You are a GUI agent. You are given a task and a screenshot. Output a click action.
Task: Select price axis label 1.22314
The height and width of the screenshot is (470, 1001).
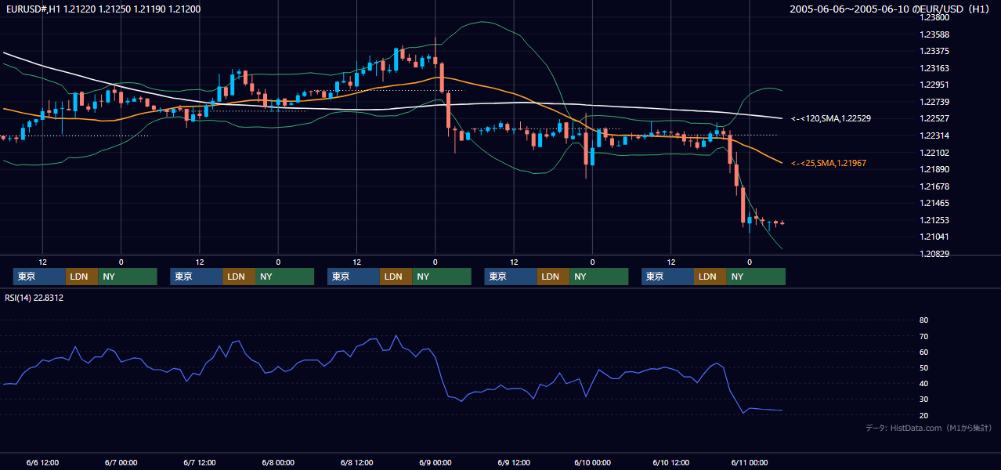(x=934, y=136)
